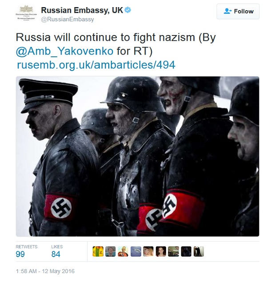
Task: Open the young man in dark shirt avatar
Action: [111, 251]
